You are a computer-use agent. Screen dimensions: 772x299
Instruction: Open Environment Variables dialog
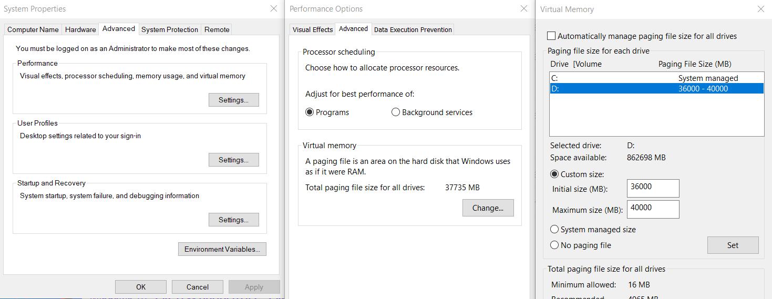pyautogui.click(x=222, y=250)
